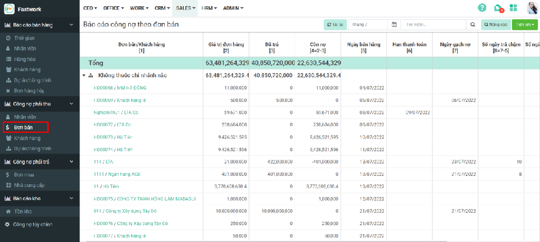
Task: Collapse the Công nợ phải thu section
Action: 71,104
